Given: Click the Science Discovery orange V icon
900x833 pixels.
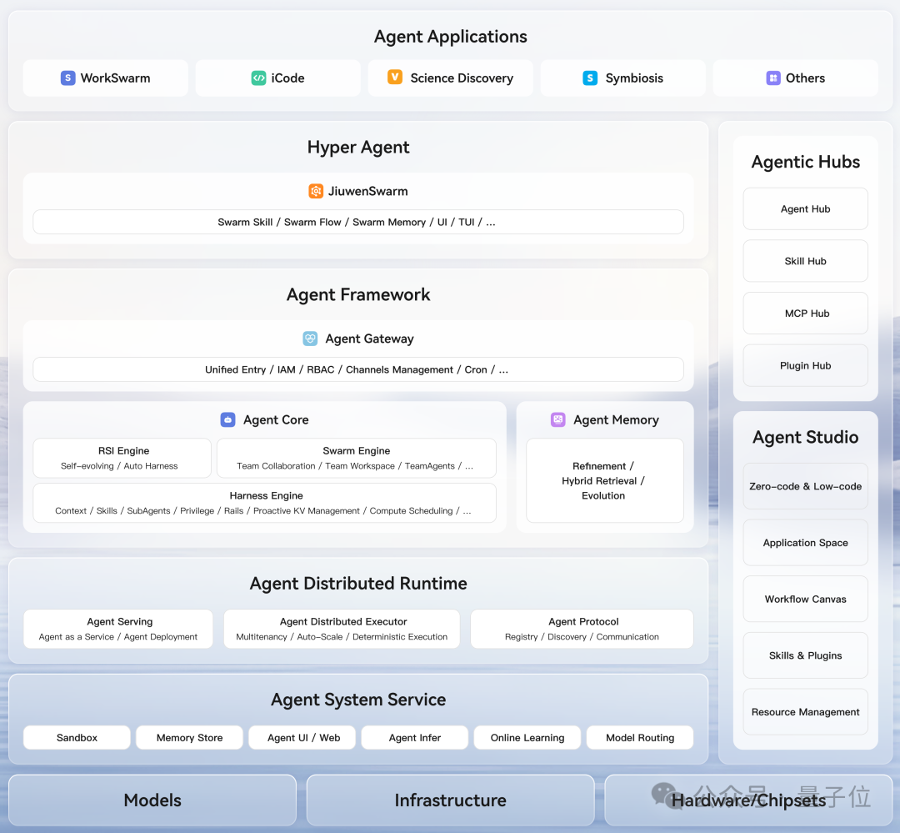Looking at the screenshot, I should (x=395, y=77).
